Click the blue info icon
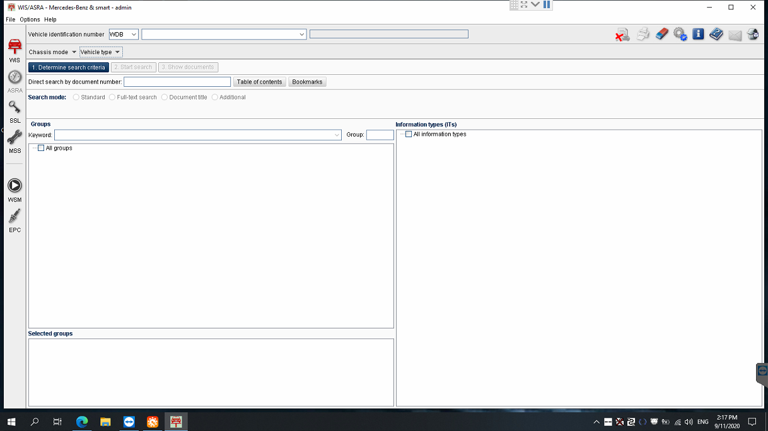The width and height of the screenshot is (768, 431). tap(698, 34)
